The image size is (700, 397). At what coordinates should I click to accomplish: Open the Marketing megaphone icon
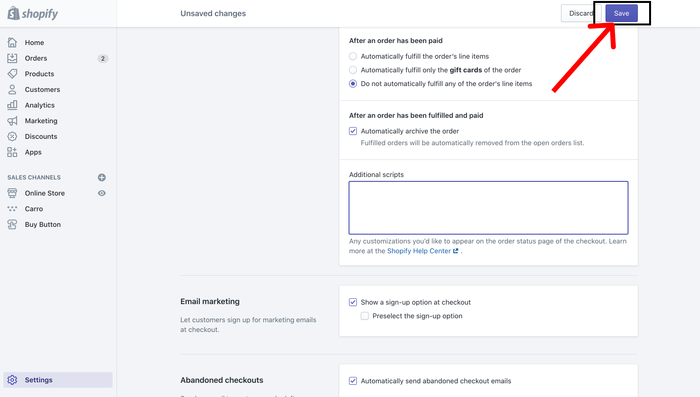pos(12,121)
